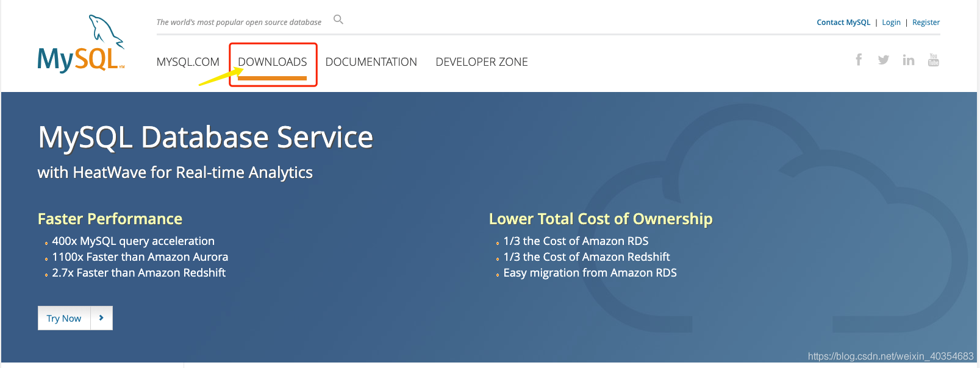The image size is (980, 368).
Task: Click the tagline 'The world's most popular open source database'
Action: pos(239,23)
